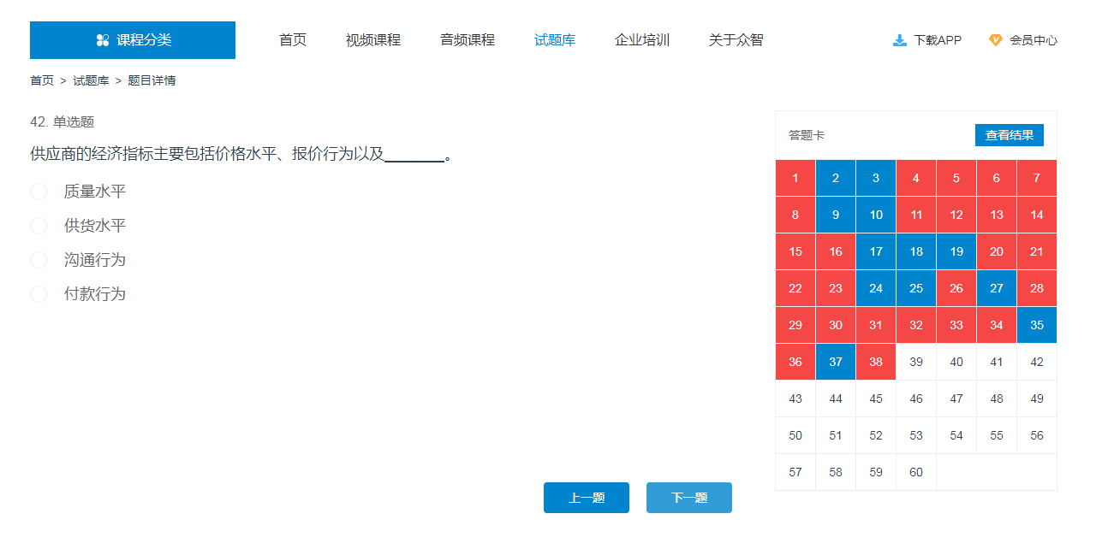Screen dimensions: 1114x549
Task: Click 试题库 in the breadcrumb
Action: click(91, 80)
